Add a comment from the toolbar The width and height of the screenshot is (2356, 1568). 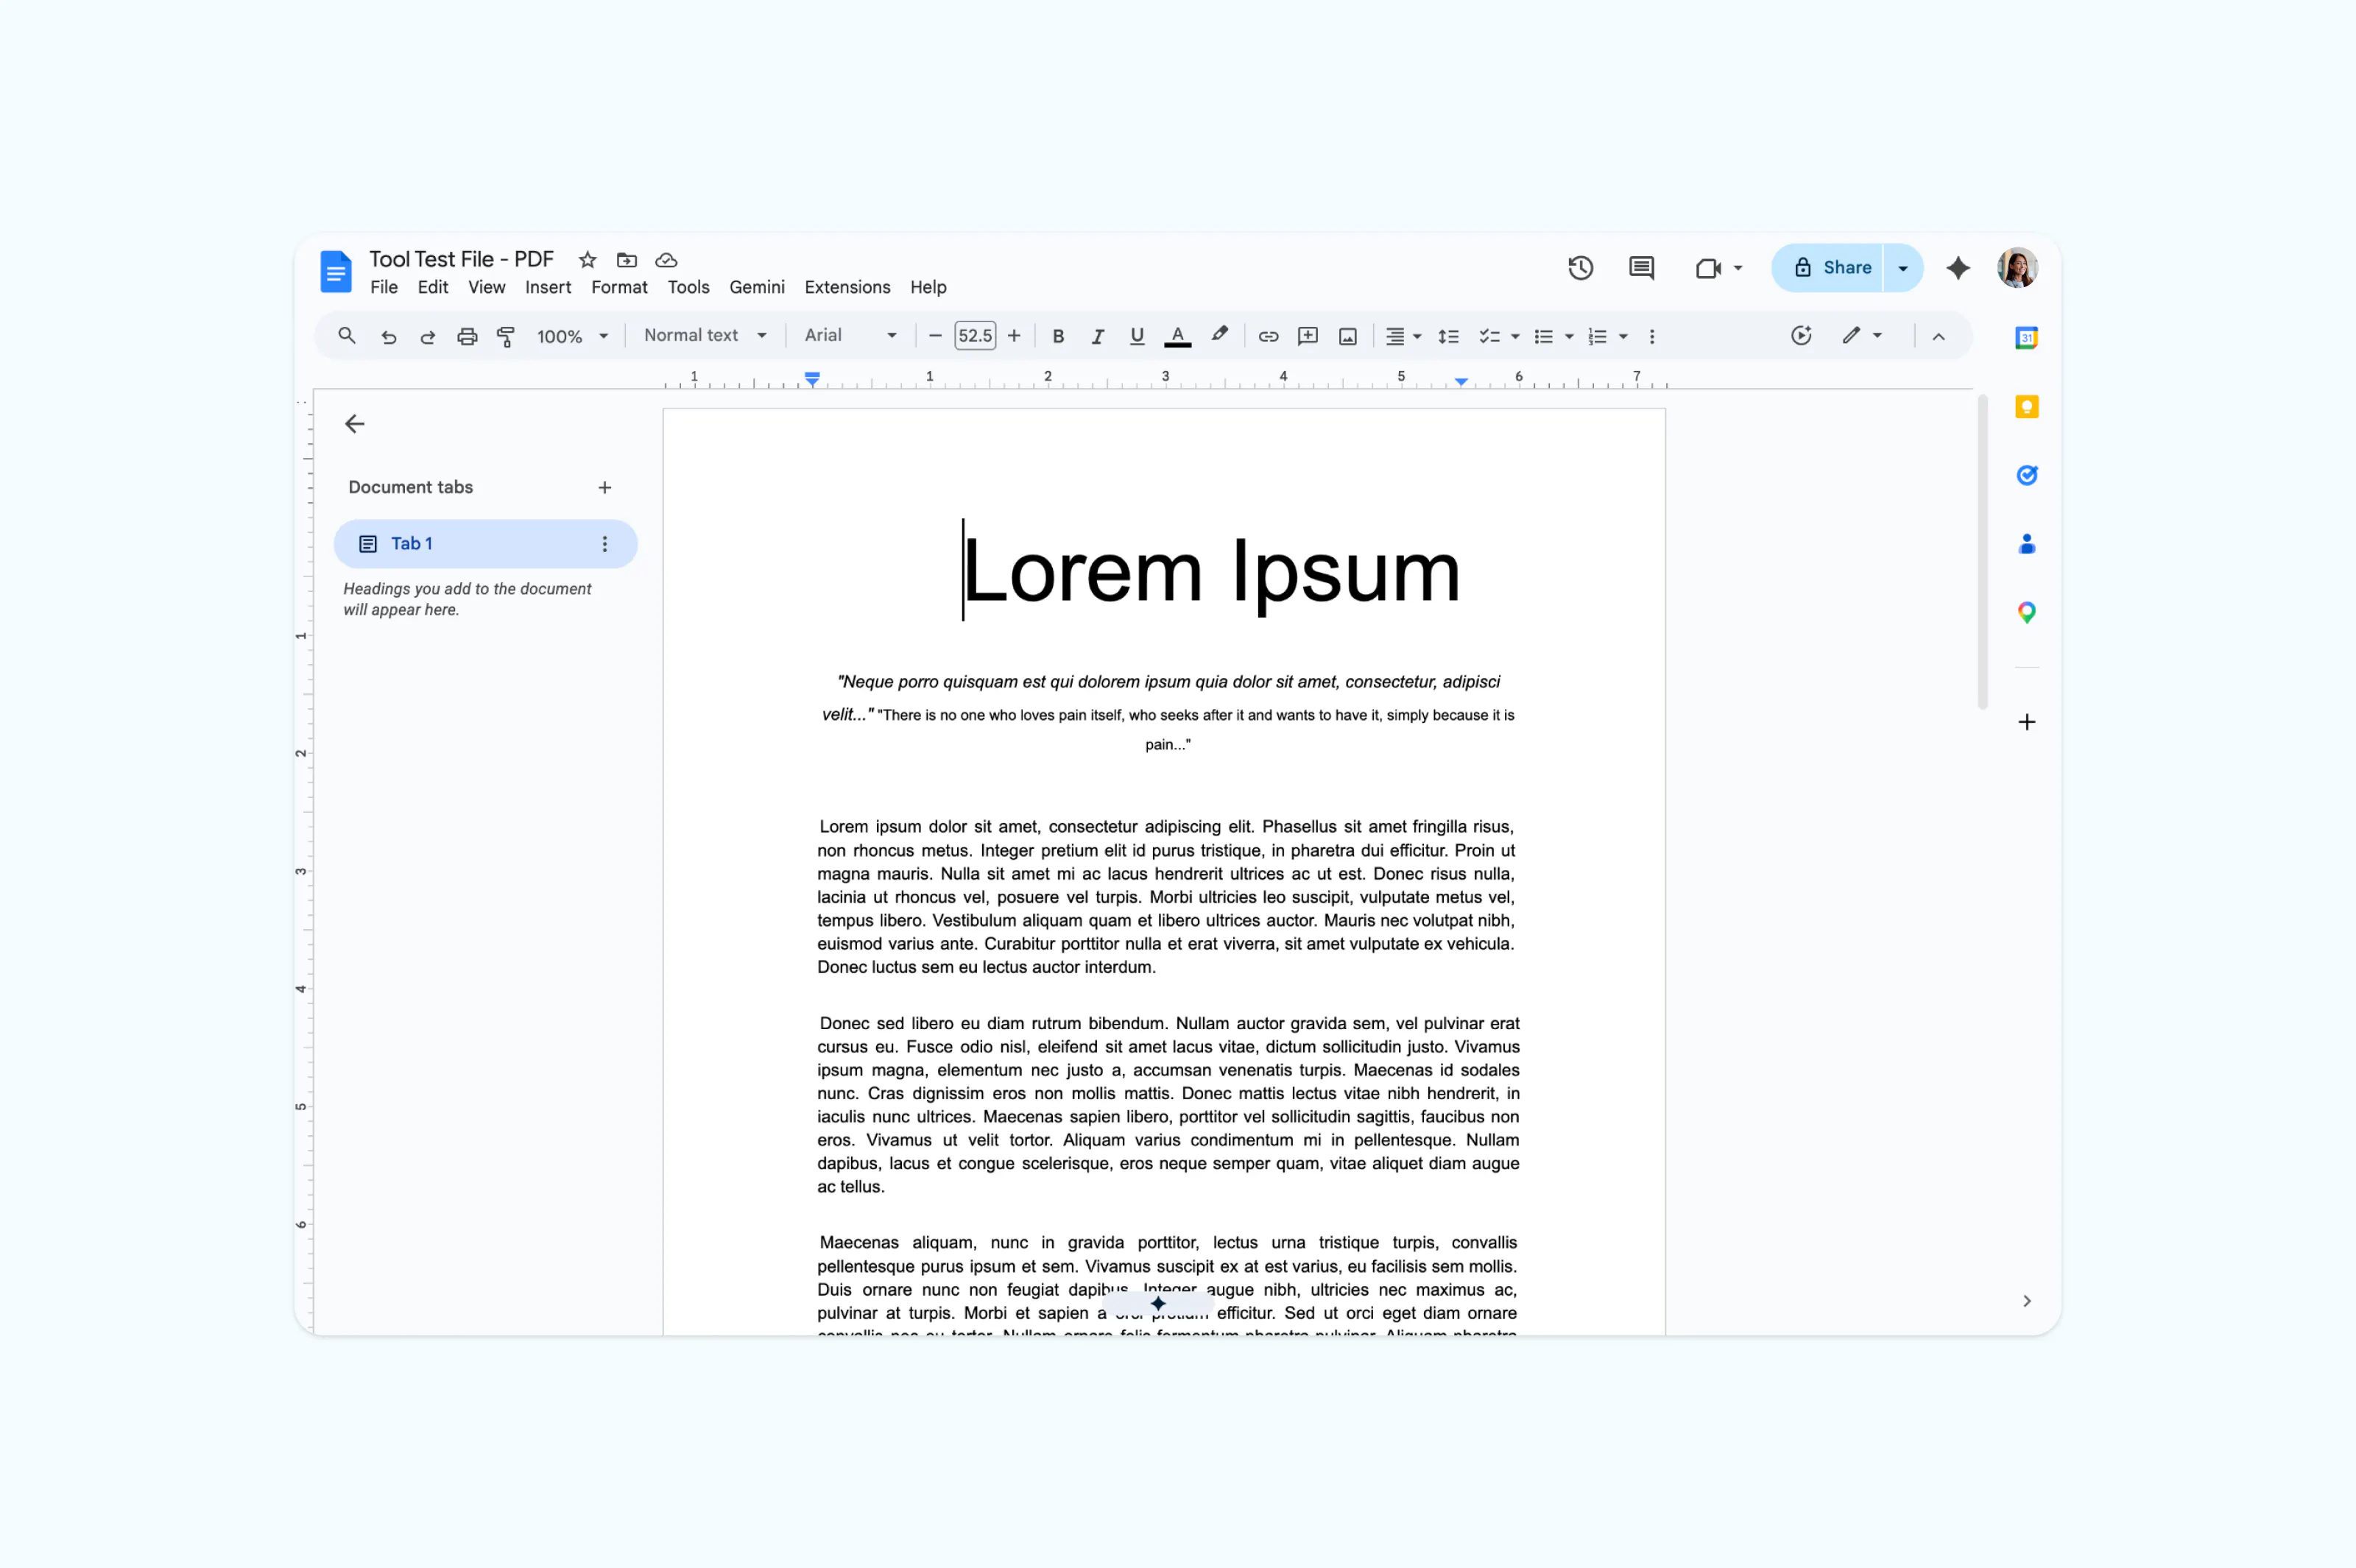tap(1308, 336)
